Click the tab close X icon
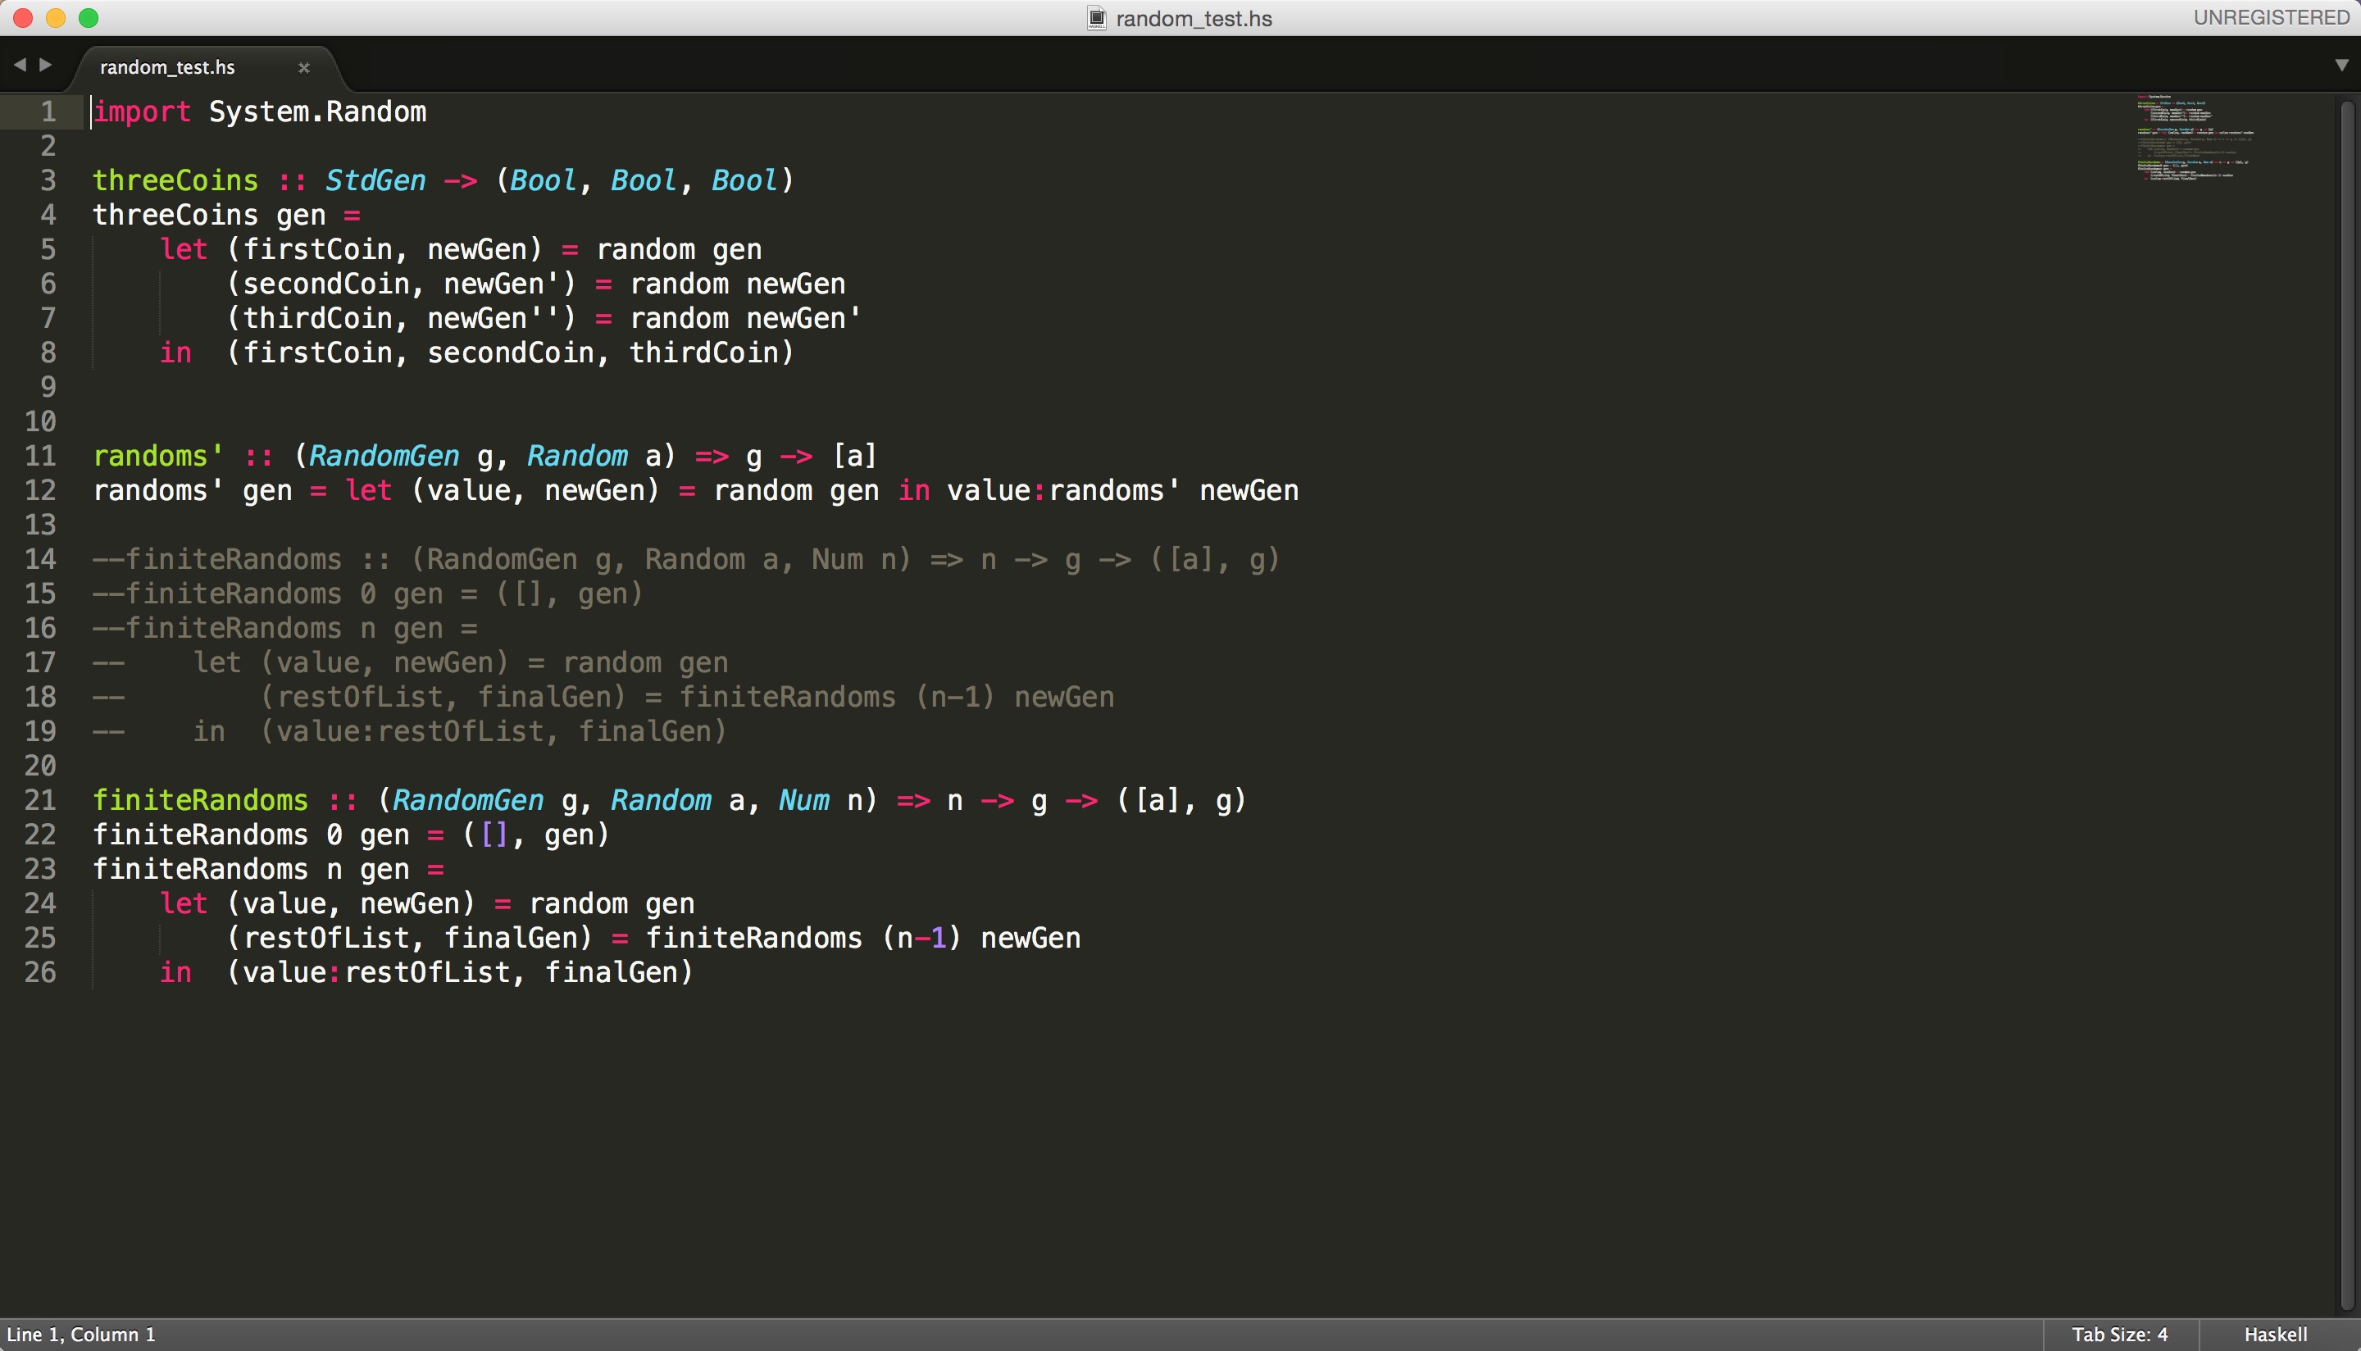Image resolution: width=2361 pixels, height=1351 pixels. (x=303, y=68)
